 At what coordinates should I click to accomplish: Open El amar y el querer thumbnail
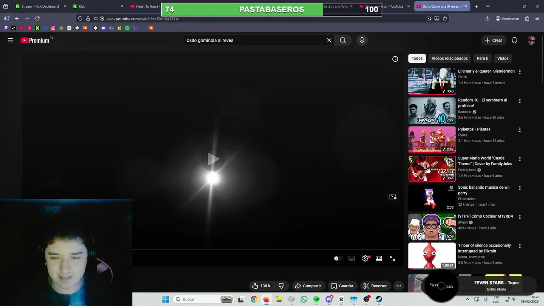(x=432, y=82)
